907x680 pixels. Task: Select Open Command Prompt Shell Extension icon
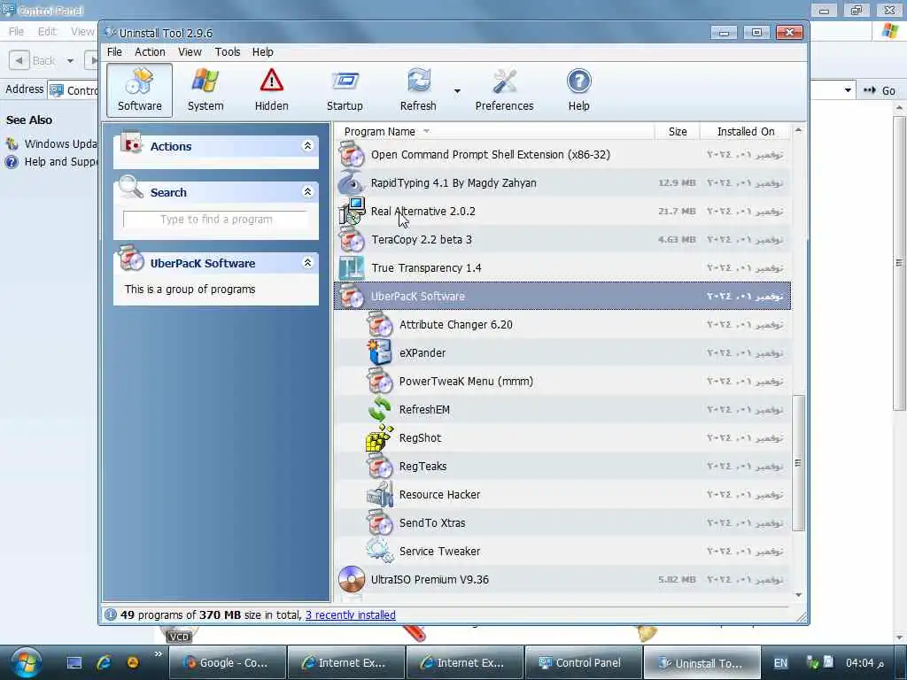coord(351,154)
